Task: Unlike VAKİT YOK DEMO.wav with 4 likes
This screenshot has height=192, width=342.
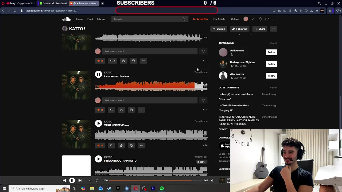Action: [100, 145]
